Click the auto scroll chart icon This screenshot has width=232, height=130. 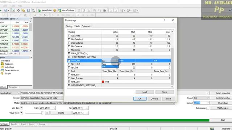point(111,10)
